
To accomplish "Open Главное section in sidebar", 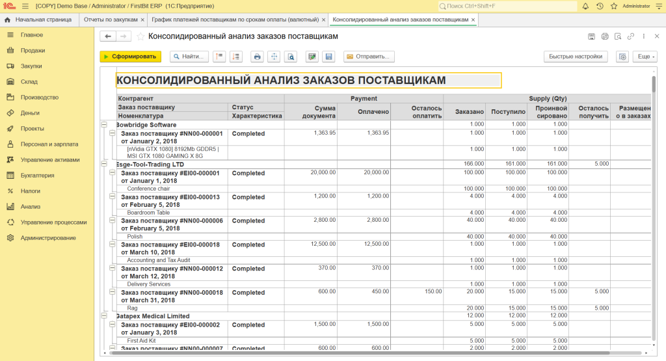I will 47,35.
